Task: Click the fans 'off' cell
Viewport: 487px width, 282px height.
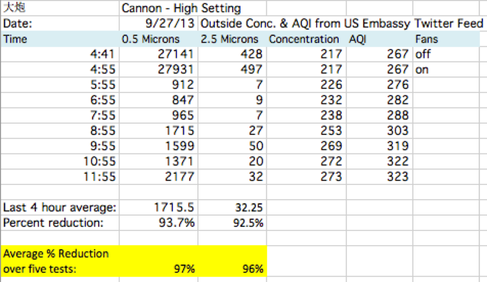Action: (446, 54)
